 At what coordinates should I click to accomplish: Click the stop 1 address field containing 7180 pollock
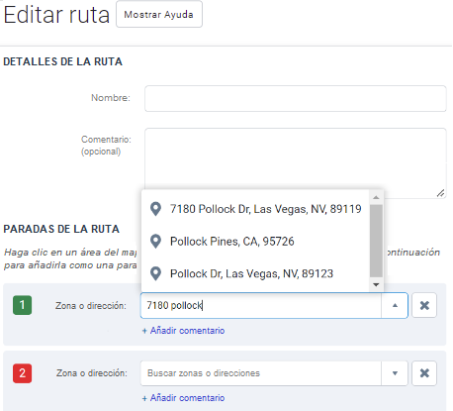[x=261, y=305]
